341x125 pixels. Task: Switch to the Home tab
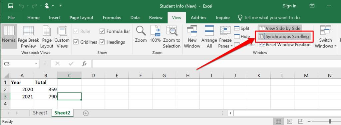tap(33, 18)
